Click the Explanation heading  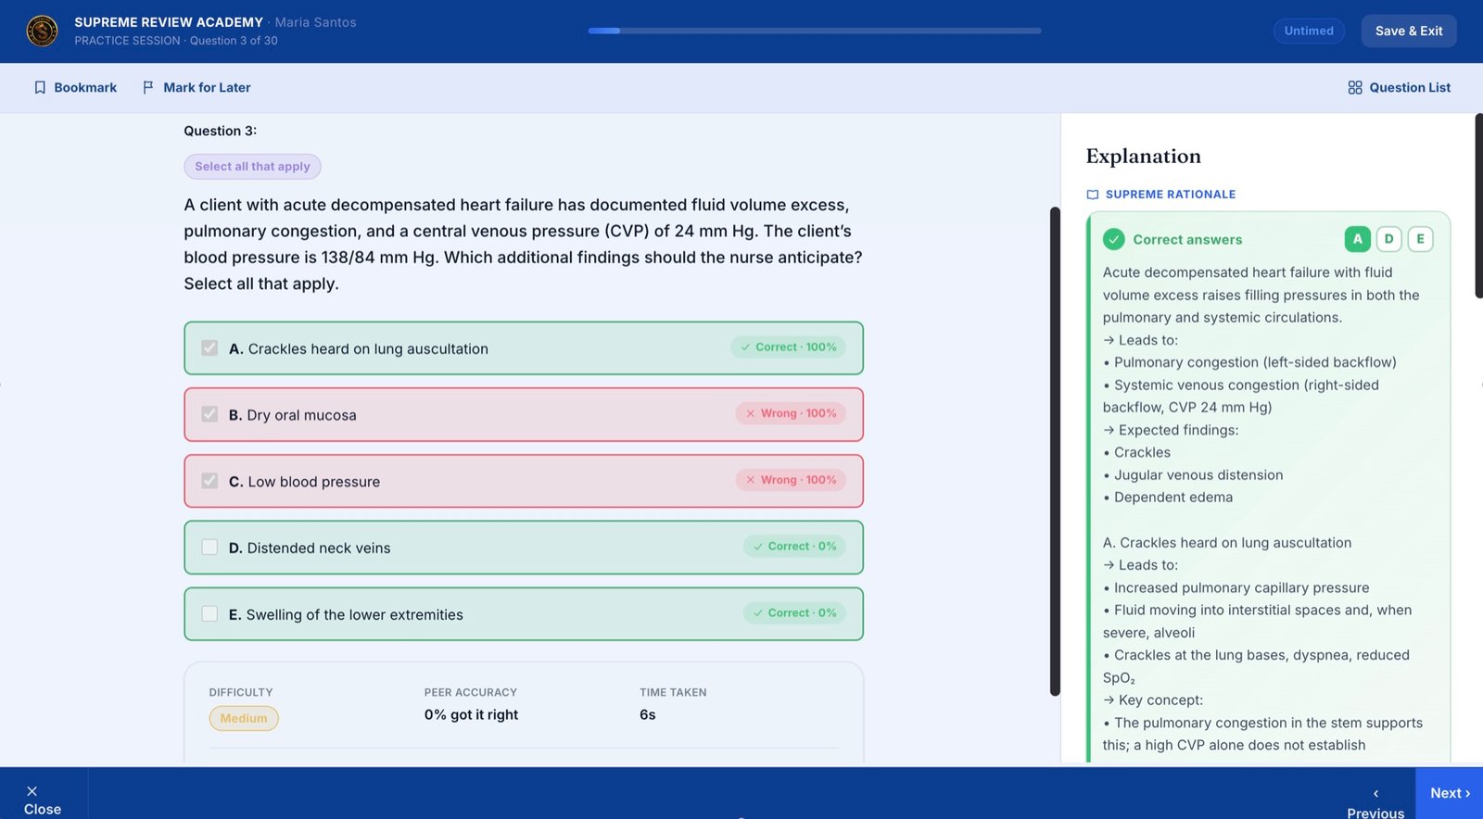tap(1143, 157)
